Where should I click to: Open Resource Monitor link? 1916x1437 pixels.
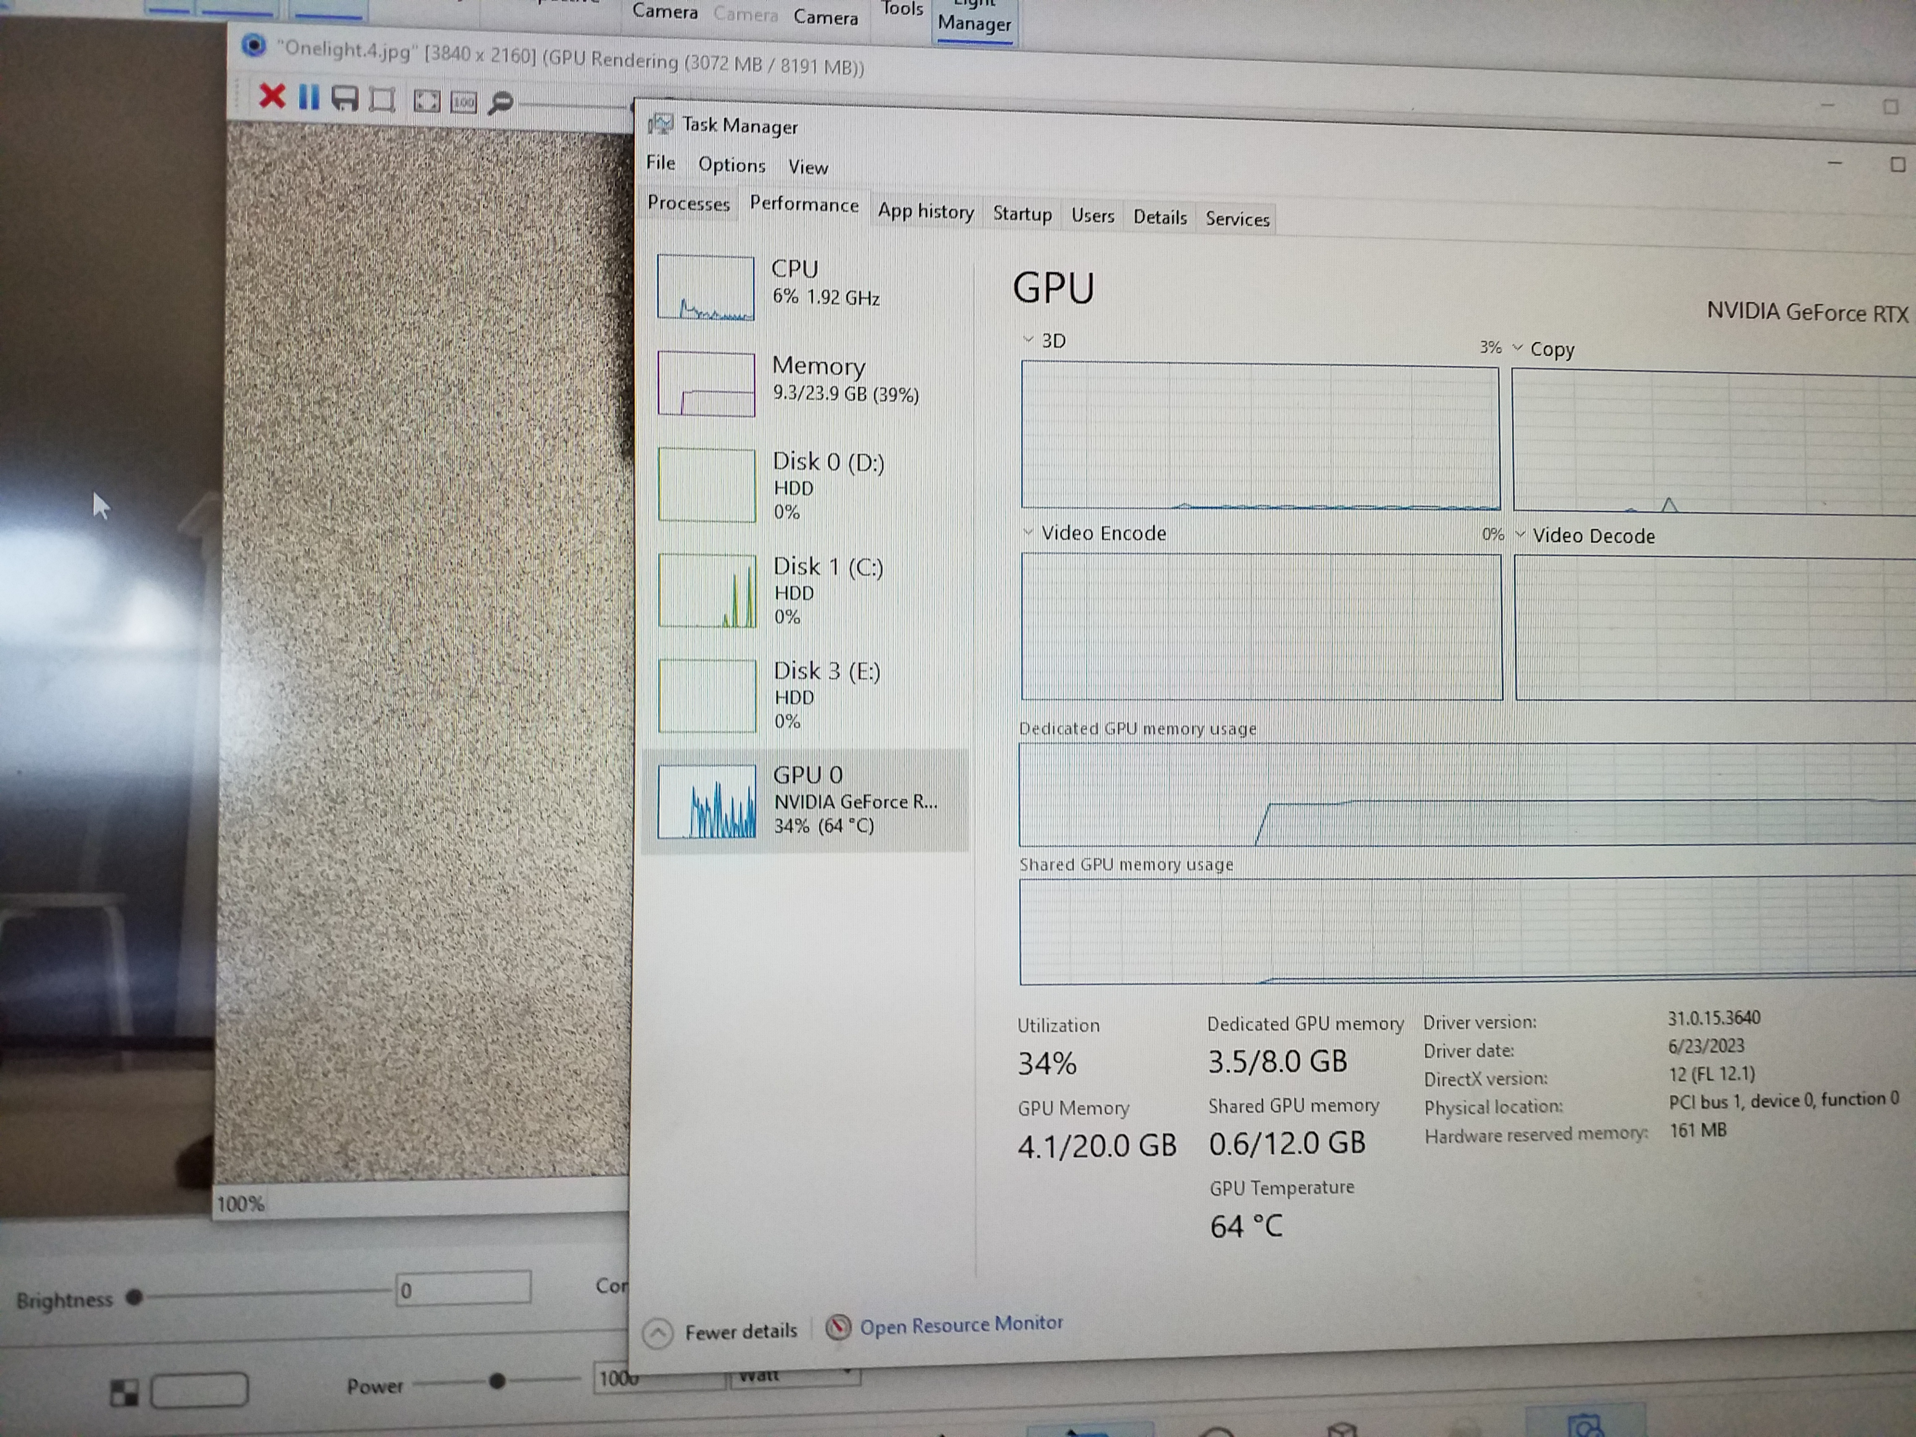961,1324
